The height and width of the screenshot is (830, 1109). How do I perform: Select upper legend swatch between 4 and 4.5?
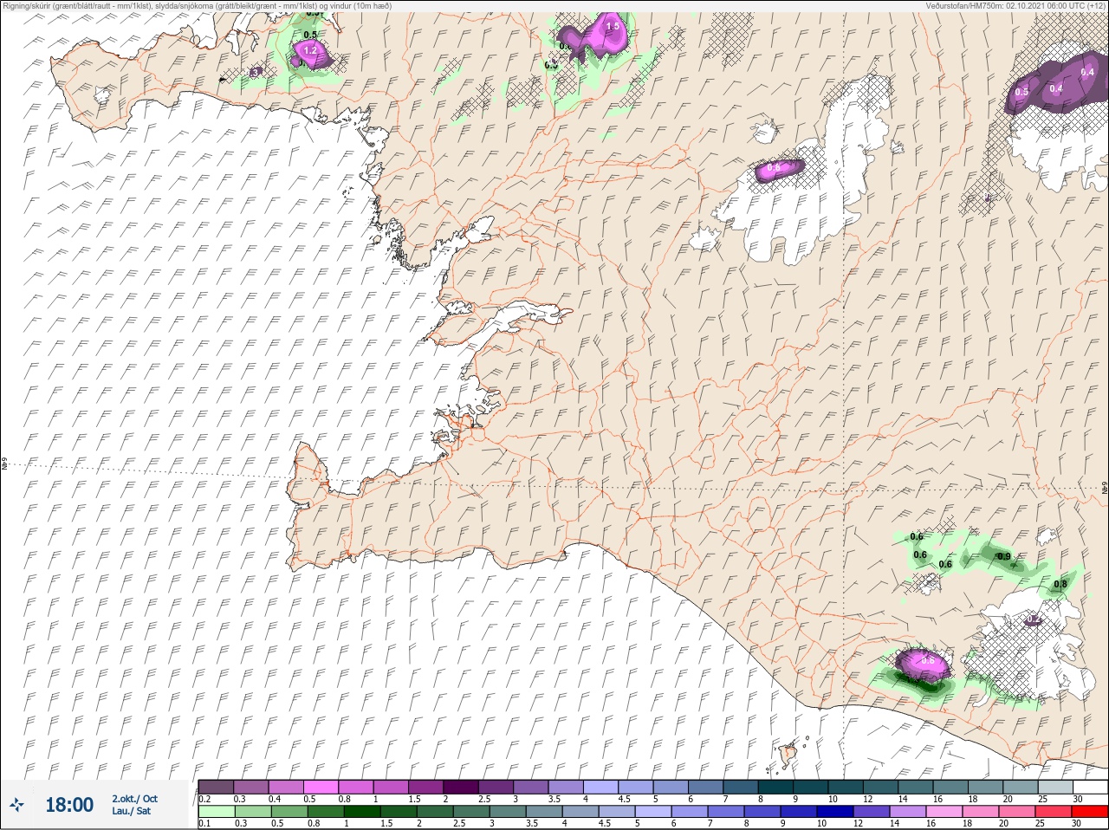[x=602, y=787]
